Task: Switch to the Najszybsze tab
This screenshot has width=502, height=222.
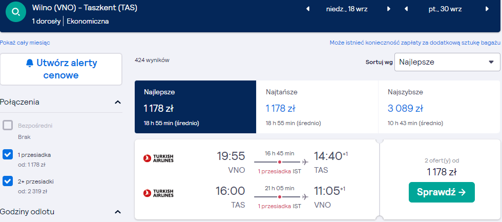Action: click(x=439, y=107)
